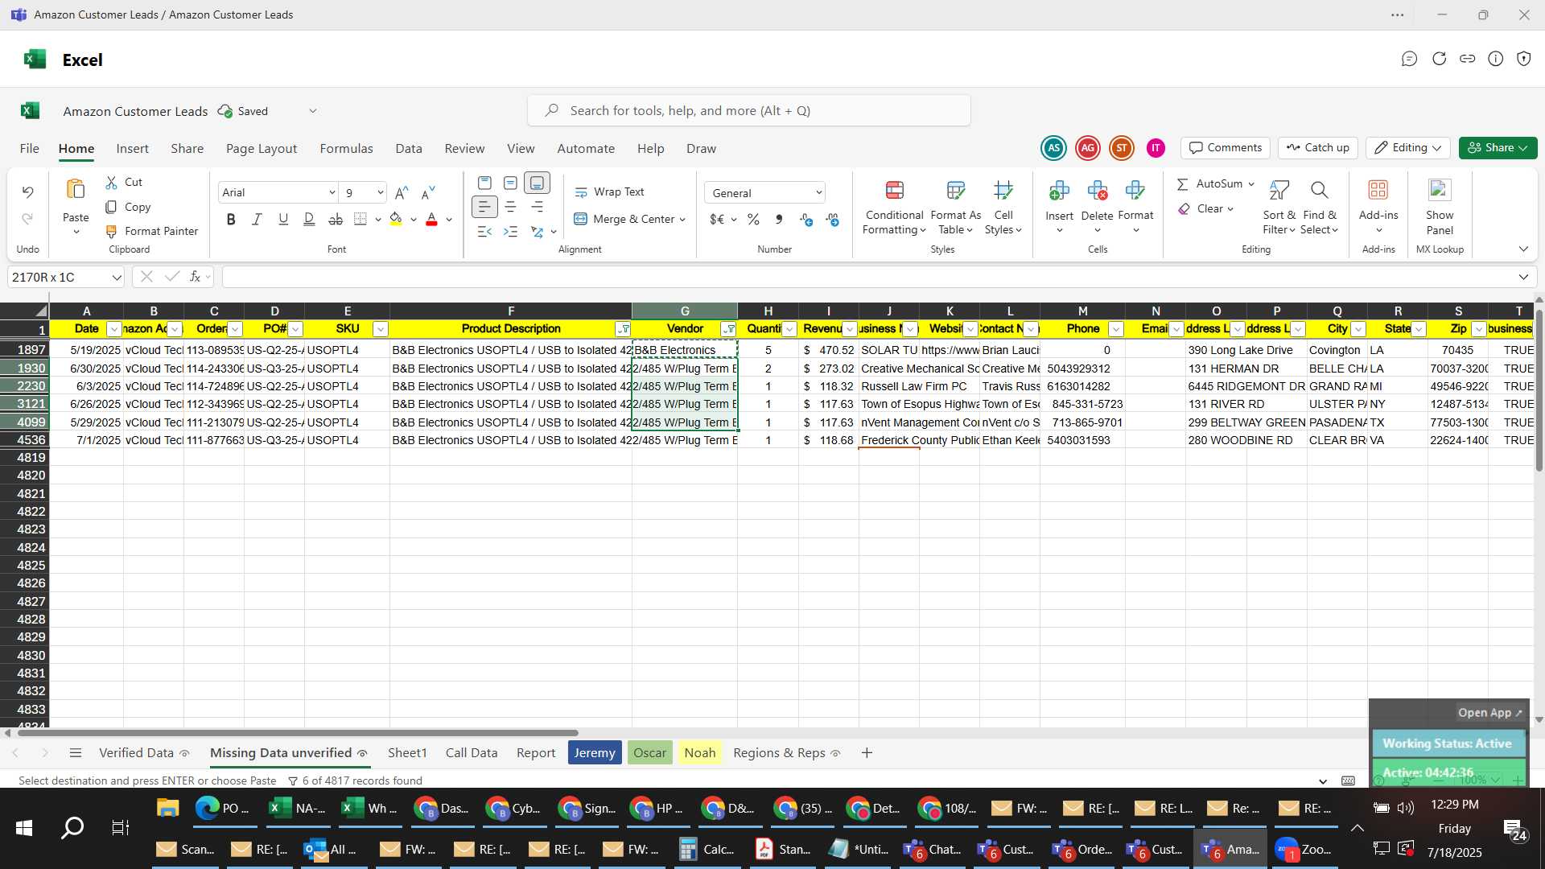Screen dimensions: 1545x869
Task: Open Vendor column active filter button
Action: [x=728, y=329]
